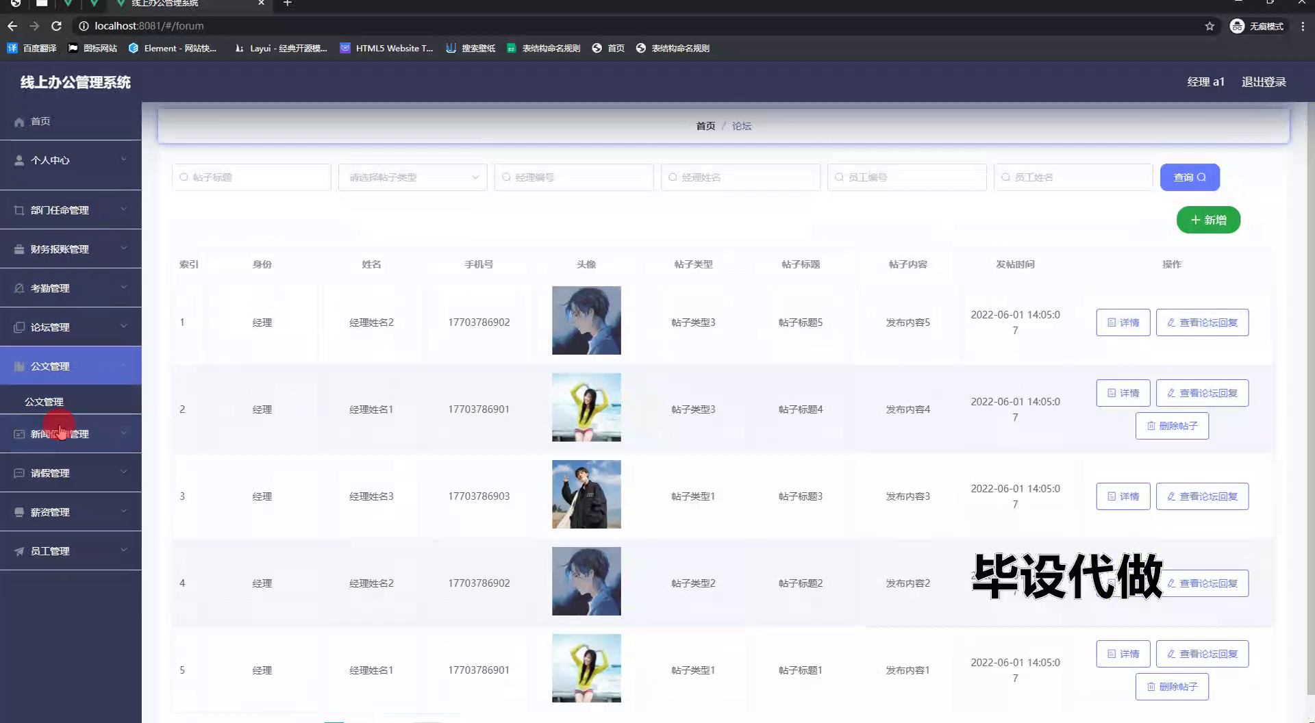Click the 查询 search button

[x=1190, y=177]
